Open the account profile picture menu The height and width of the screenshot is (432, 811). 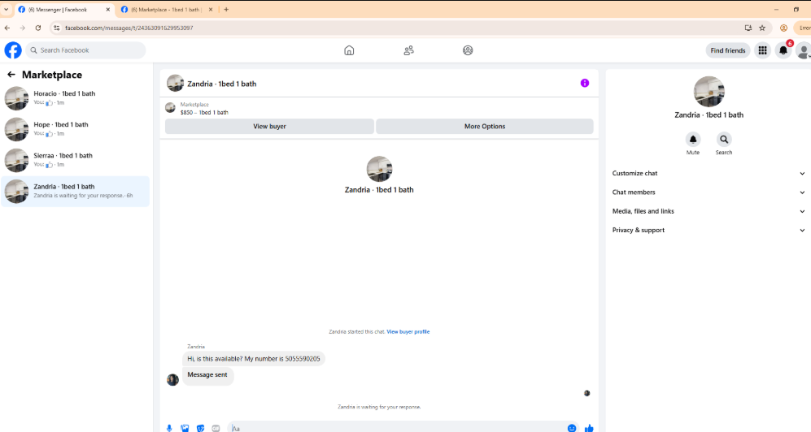pyautogui.click(x=803, y=50)
